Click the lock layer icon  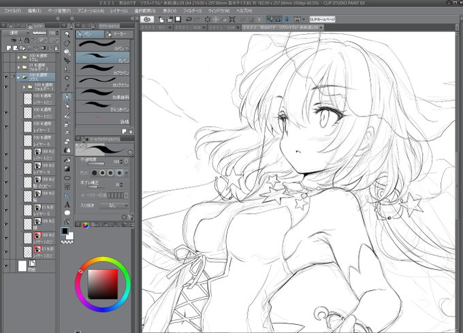pos(27,40)
